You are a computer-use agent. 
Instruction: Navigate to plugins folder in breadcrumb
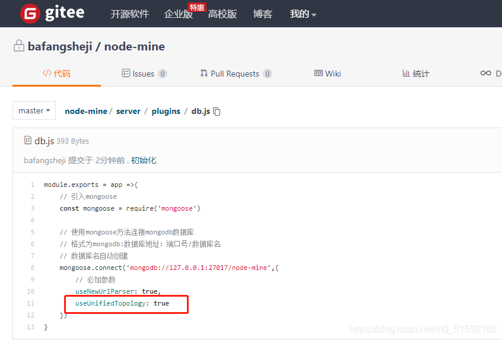(166, 111)
